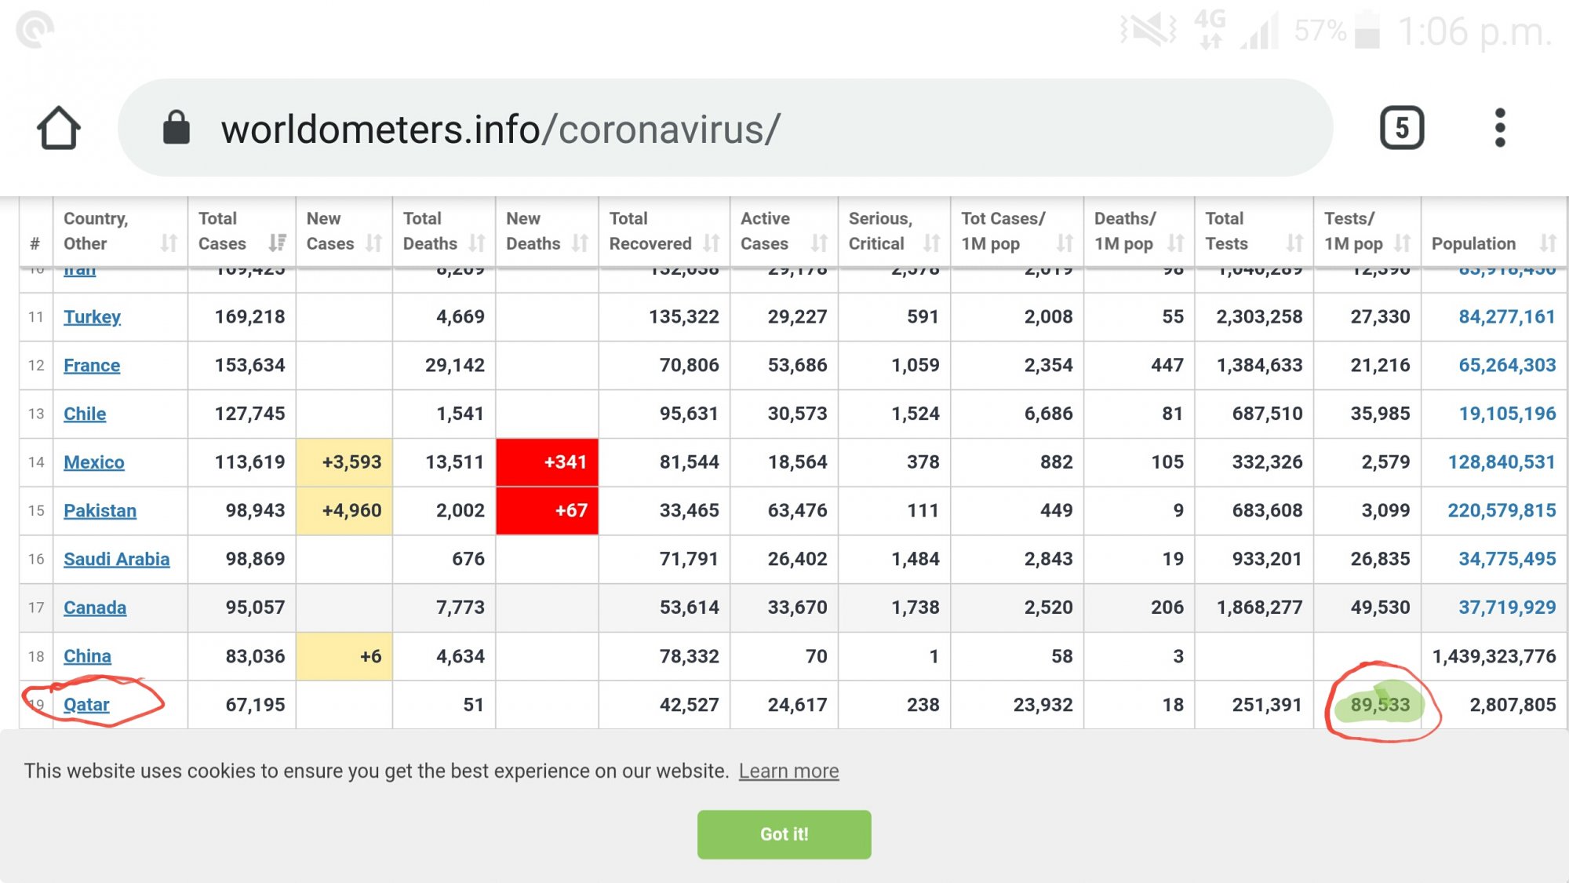Select Saudi Arabia active cases 26,402
This screenshot has height=883, width=1569.
click(x=797, y=559)
